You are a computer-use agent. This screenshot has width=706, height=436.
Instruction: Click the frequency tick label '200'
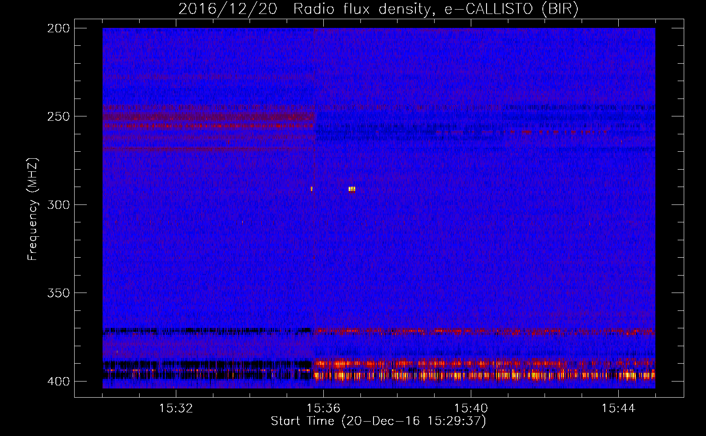[58, 28]
